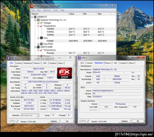Minimize the Hardware Monitor PRO window
Image resolution: width=154 pixels, height=137 pixels.
[102, 5]
